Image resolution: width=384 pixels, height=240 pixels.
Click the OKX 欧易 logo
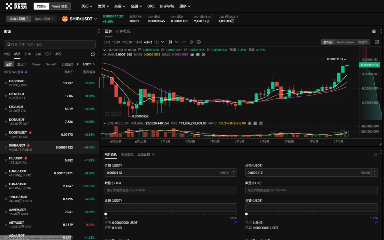point(16,6)
